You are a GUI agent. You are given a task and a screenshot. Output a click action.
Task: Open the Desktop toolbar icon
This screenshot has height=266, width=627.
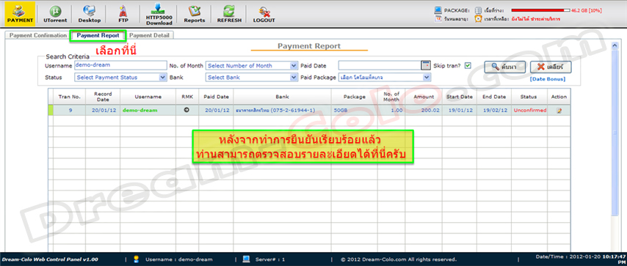click(90, 14)
